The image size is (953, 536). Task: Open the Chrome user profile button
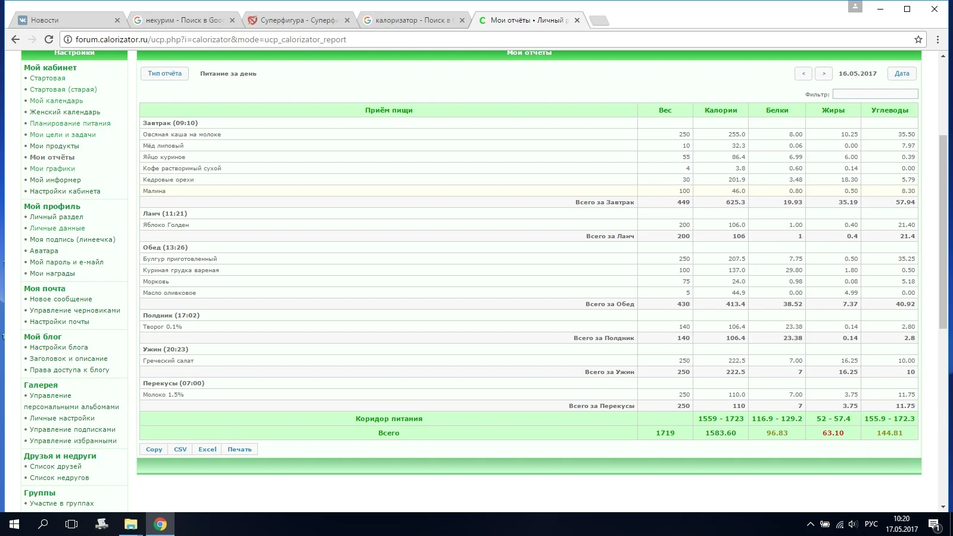(855, 7)
